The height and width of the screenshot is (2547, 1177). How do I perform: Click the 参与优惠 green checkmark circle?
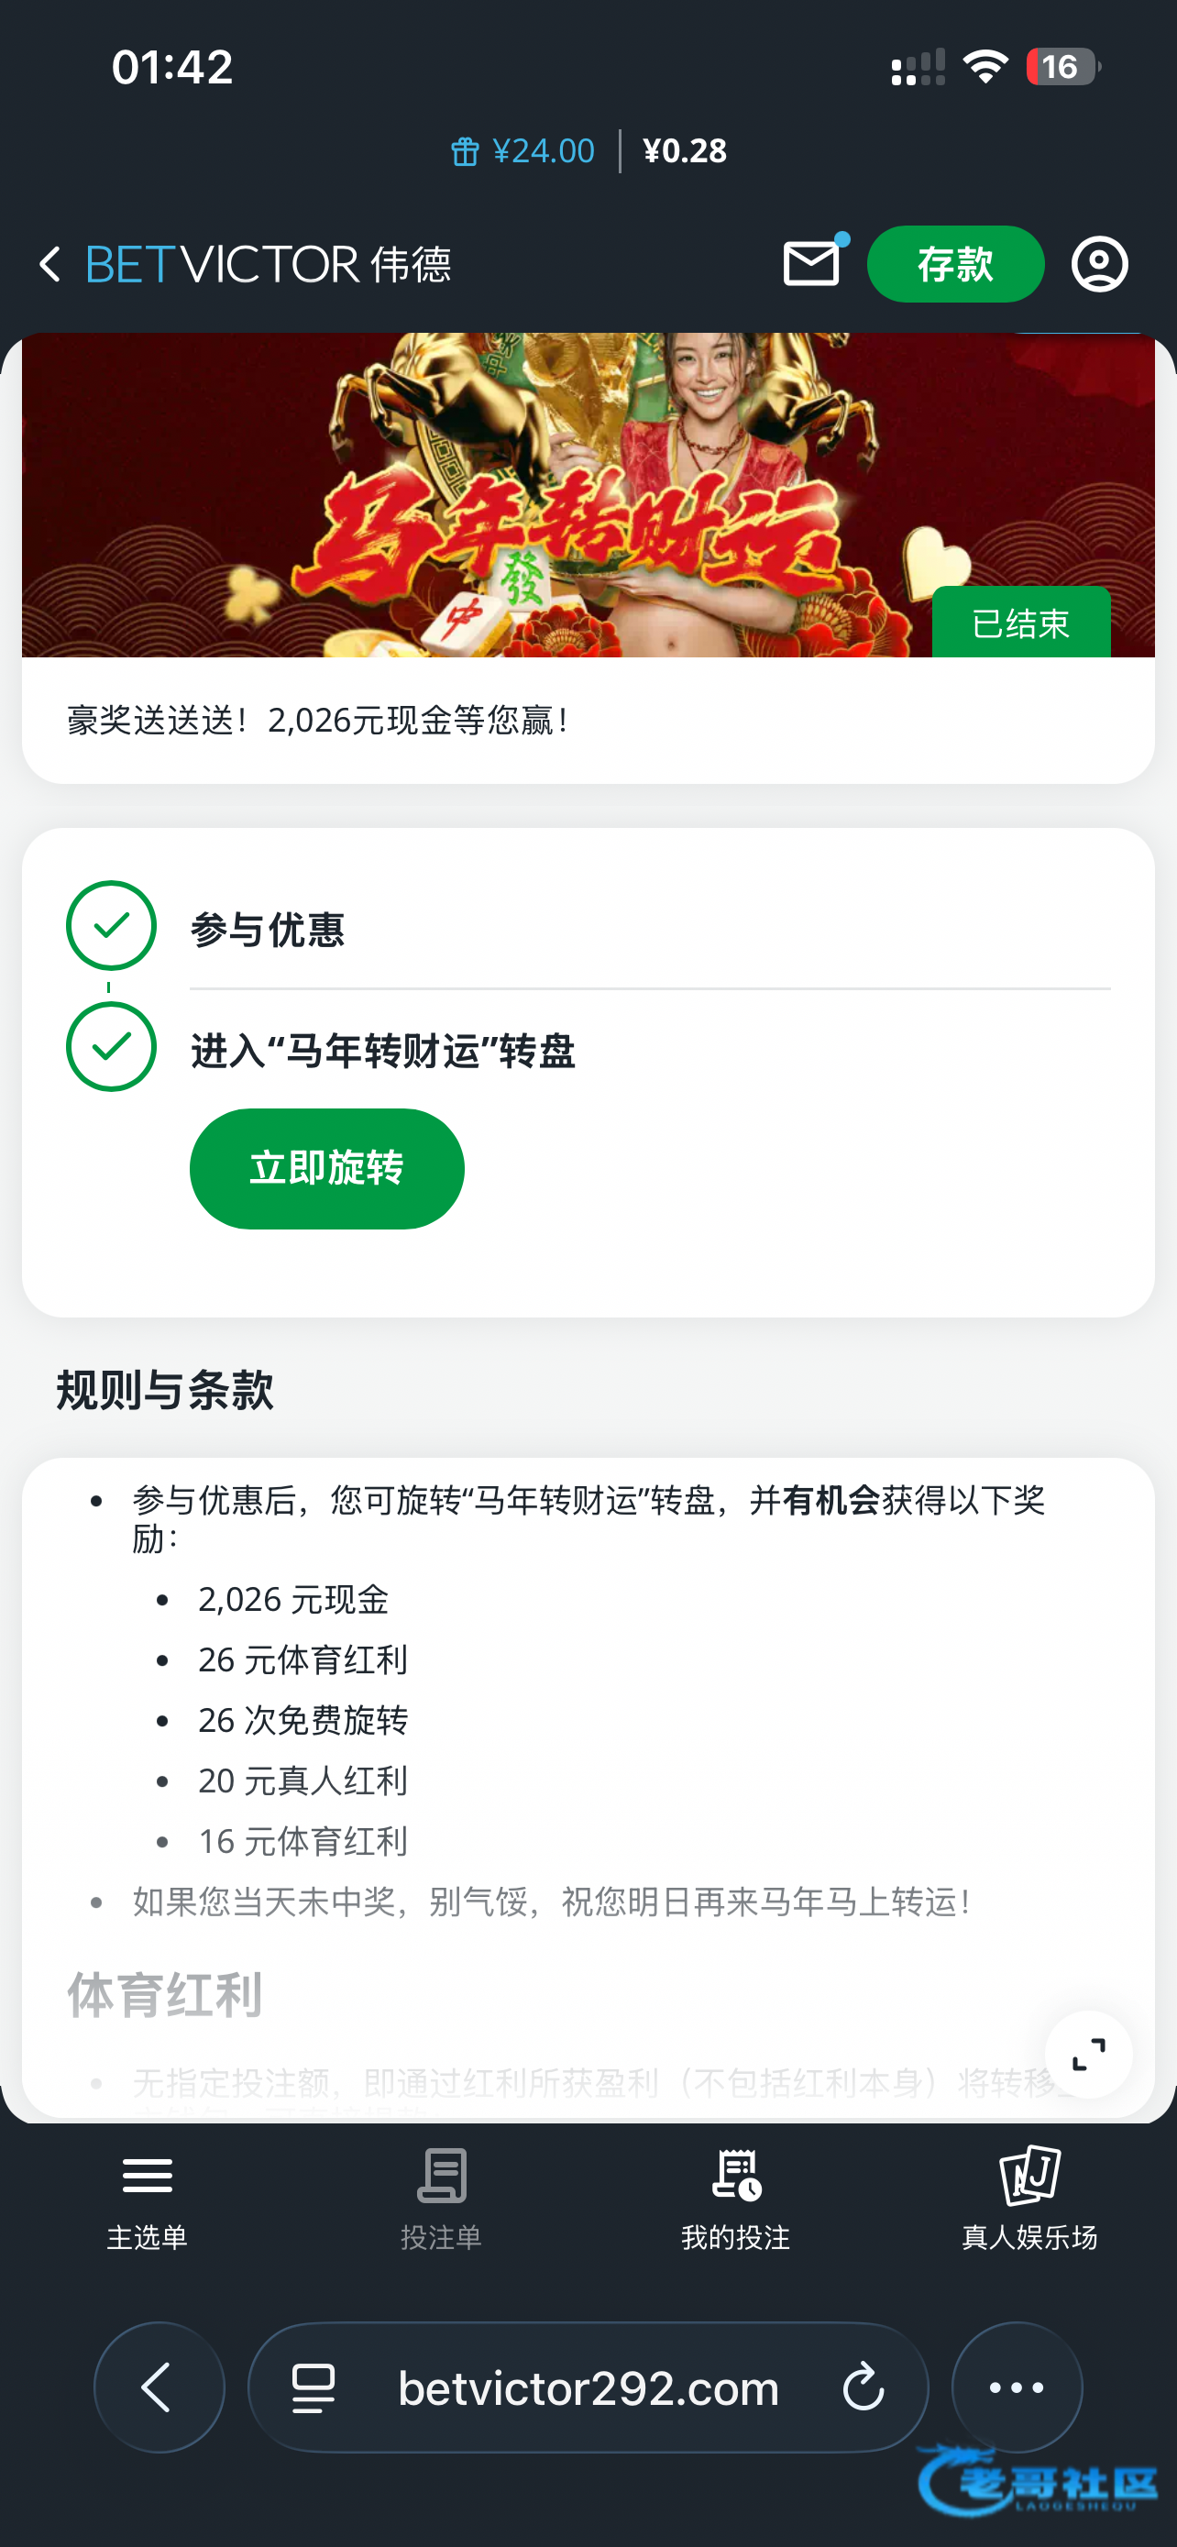pyautogui.click(x=111, y=925)
